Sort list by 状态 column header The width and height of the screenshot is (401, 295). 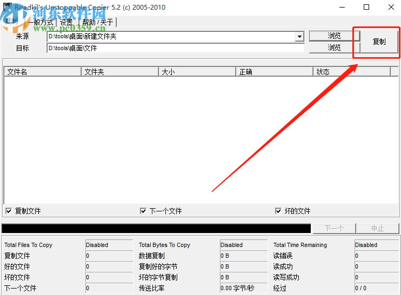tap(352, 72)
